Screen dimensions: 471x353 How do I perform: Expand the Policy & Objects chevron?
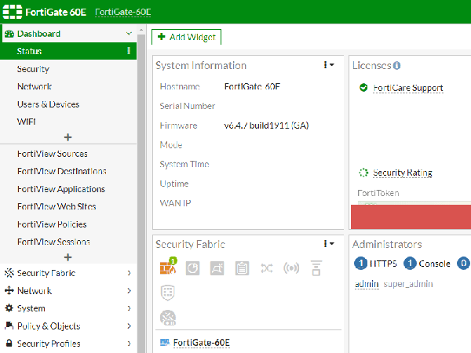[x=130, y=326]
